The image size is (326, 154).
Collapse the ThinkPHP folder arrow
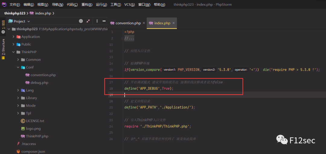[13, 52]
